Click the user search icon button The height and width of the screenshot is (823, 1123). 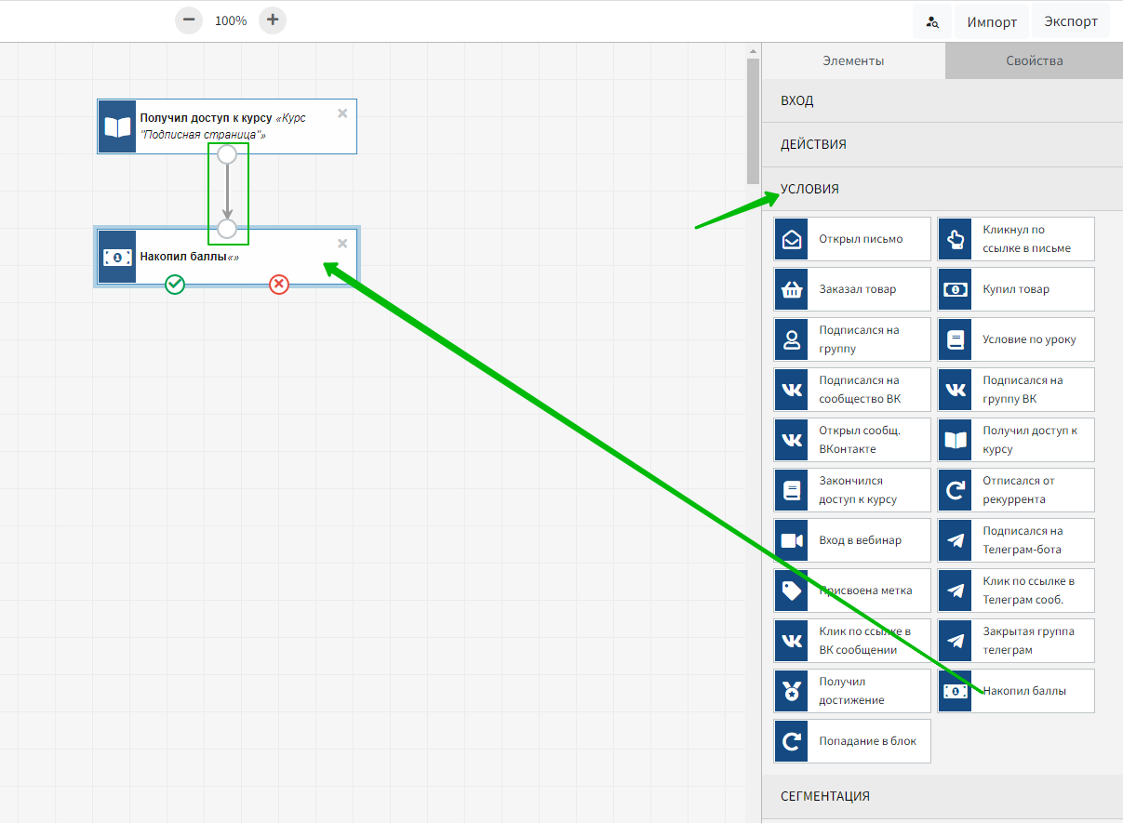(931, 21)
